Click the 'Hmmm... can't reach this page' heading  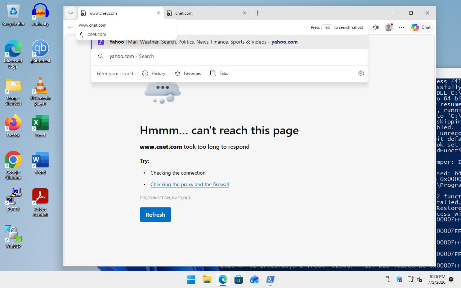[219, 130]
